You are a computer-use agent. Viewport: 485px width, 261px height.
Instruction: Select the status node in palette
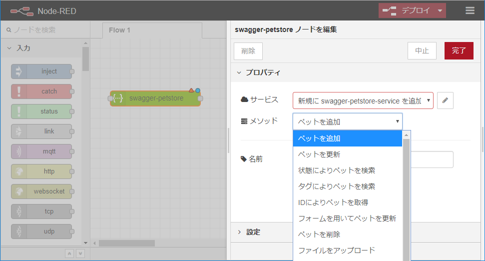[41, 111]
